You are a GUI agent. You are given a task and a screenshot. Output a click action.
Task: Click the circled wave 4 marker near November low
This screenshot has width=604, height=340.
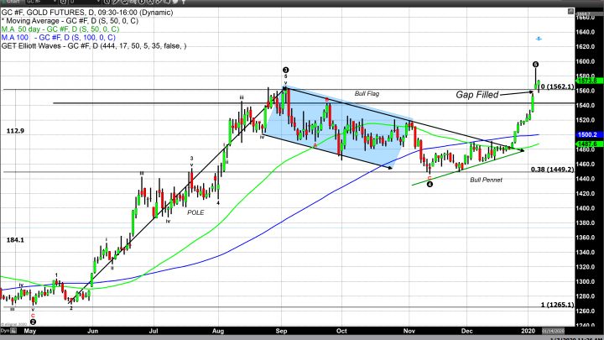[x=430, y=184]
